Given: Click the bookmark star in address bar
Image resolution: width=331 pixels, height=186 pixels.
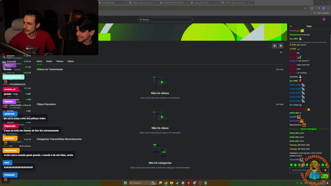Looking at the screenshot, I should (x=305, y=8).
